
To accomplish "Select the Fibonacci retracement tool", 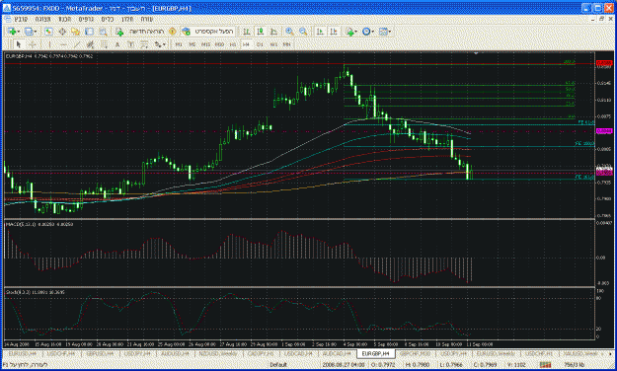I will pyautogui.click(x=104, y=44).
